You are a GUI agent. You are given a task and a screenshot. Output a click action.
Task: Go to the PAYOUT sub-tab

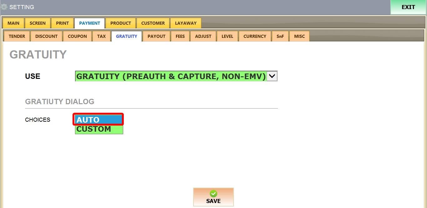(156, 36)
